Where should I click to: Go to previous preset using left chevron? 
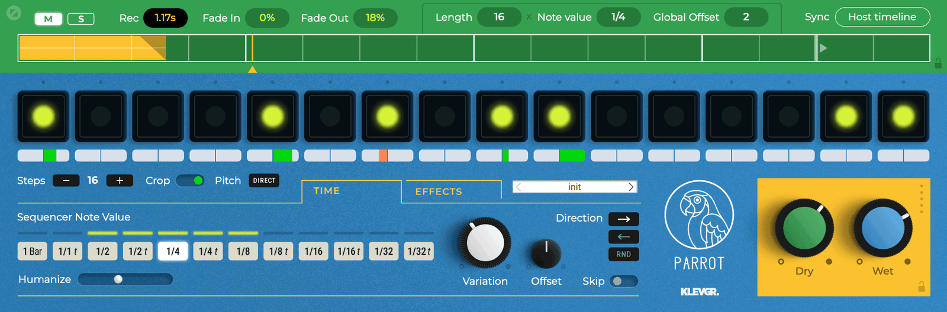pyautogui.click(x=518, y=187)
